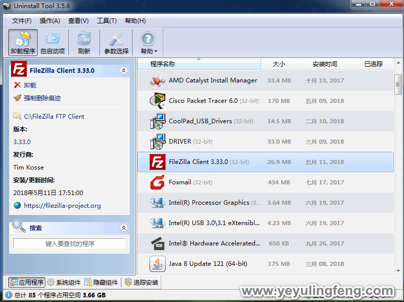Screen dimensions: 404x302
Task: Open the 卸载程序 uninstaller toolbar button
Action: pyautogui.click(x=23, y=42)
